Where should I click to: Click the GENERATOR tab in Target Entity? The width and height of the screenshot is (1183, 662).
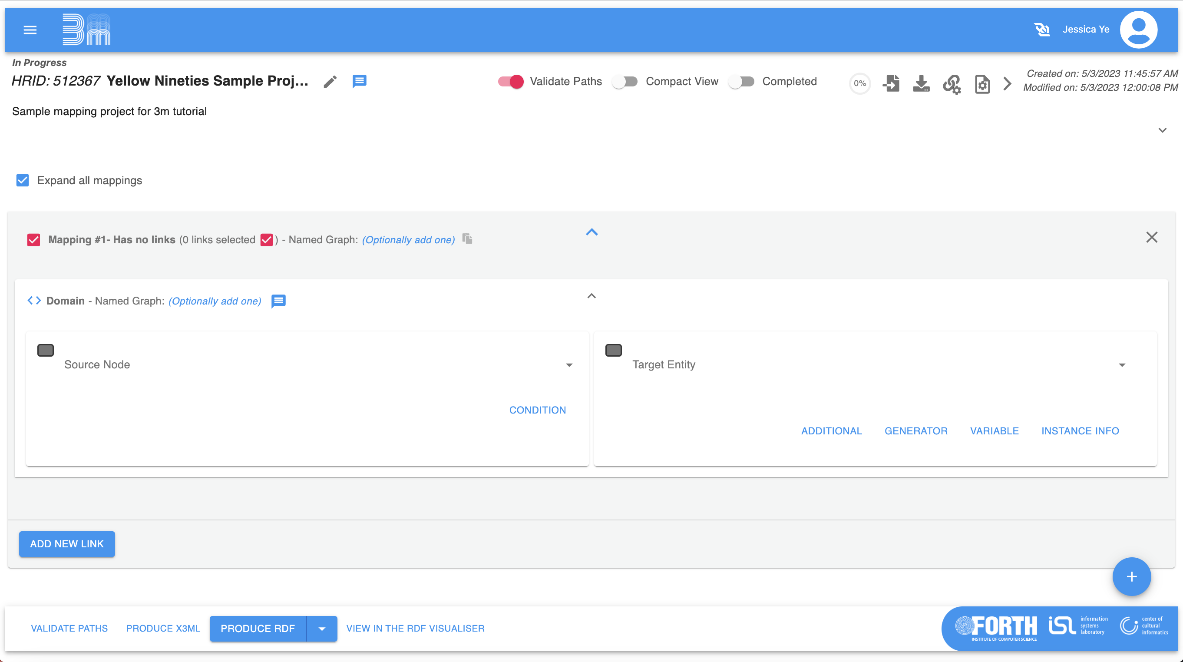pos(916,431)
